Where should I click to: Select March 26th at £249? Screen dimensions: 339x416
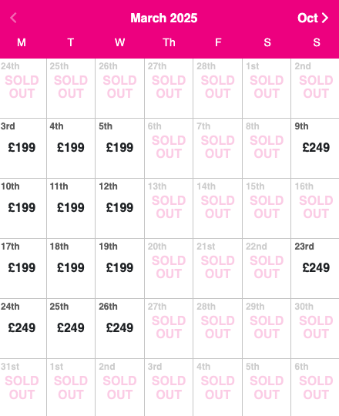coord(119,329)
